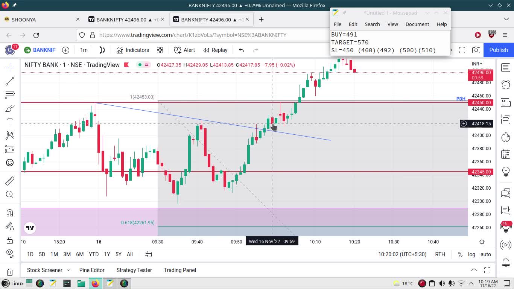The width and height of the screenshot is (514, 289).
Task: Publish the chart idea
Action: coord(499,50)
